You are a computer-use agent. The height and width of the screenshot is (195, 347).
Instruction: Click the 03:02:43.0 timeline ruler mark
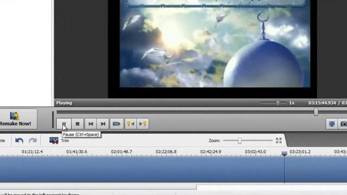[x=255, y=152]
